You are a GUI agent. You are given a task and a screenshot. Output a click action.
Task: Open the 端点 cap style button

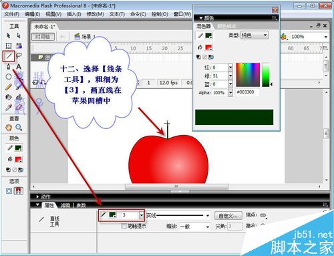pos(263,215)
